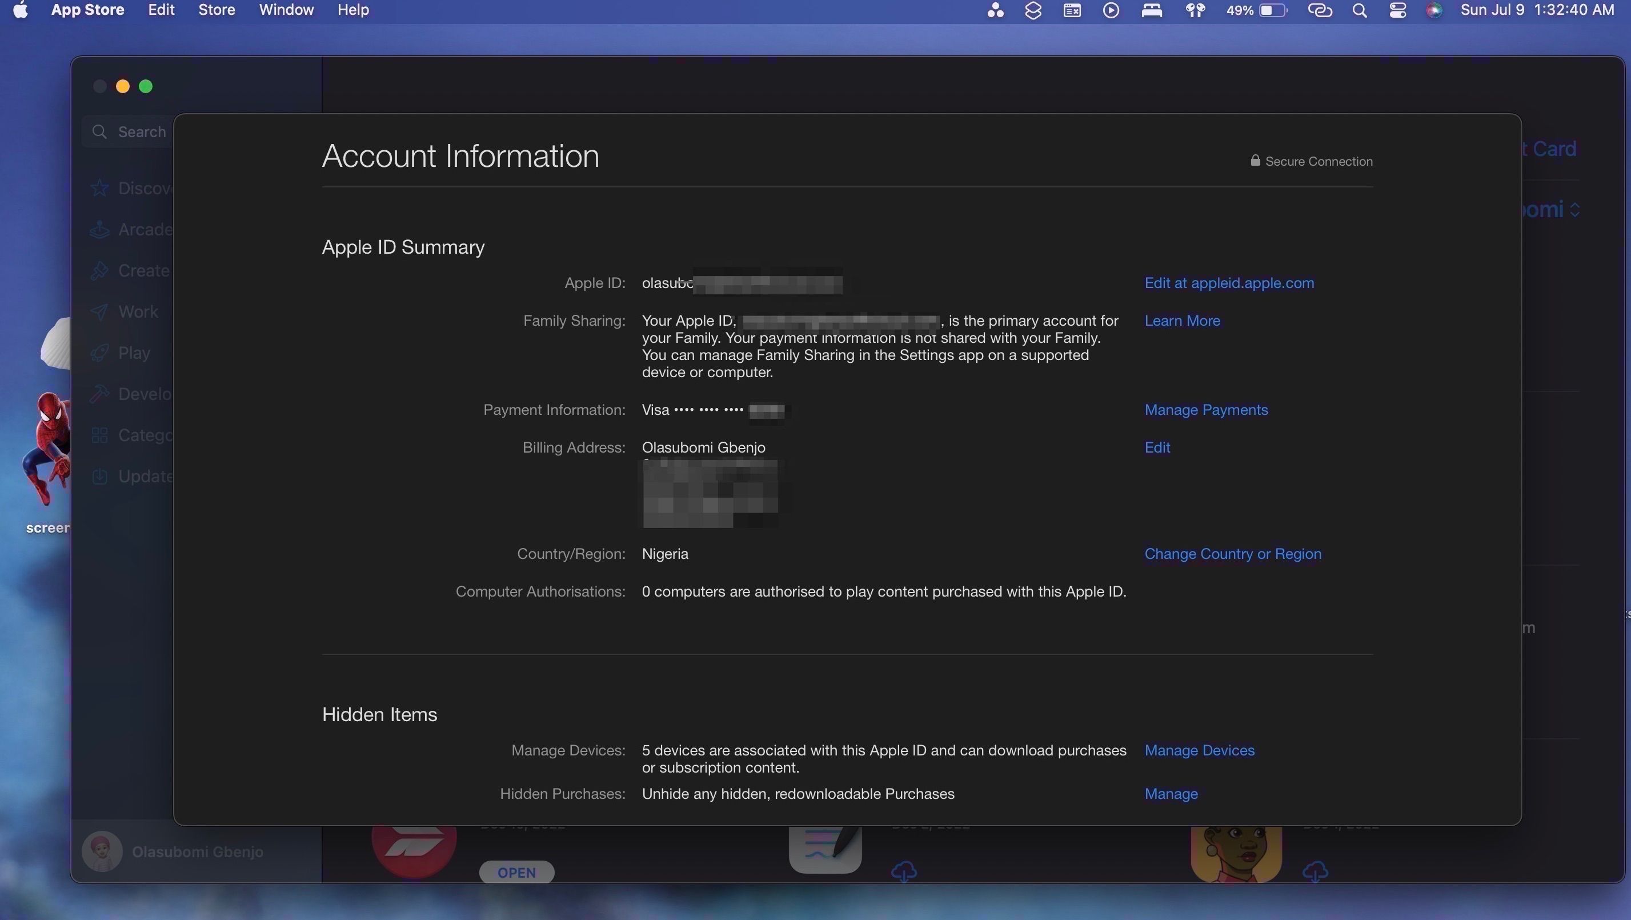Click the Spider-Man desktop icon
The image size is (1631, 920).
pyautogui.click(x=46, y=449)
